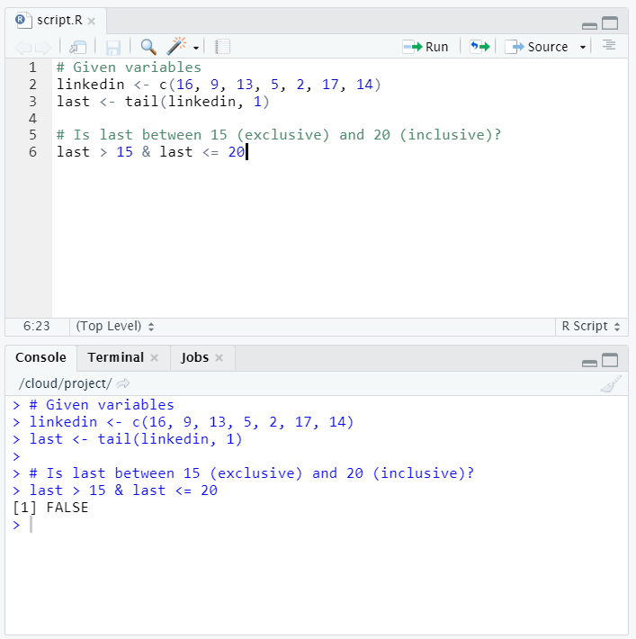The height and width of the screenshot is (639, 636).
Task: Minimize the source editor pane
Action: point(589,26)
